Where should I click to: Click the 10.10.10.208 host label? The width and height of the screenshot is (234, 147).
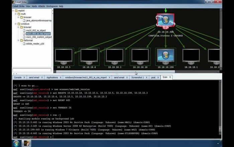click(165, 32)
